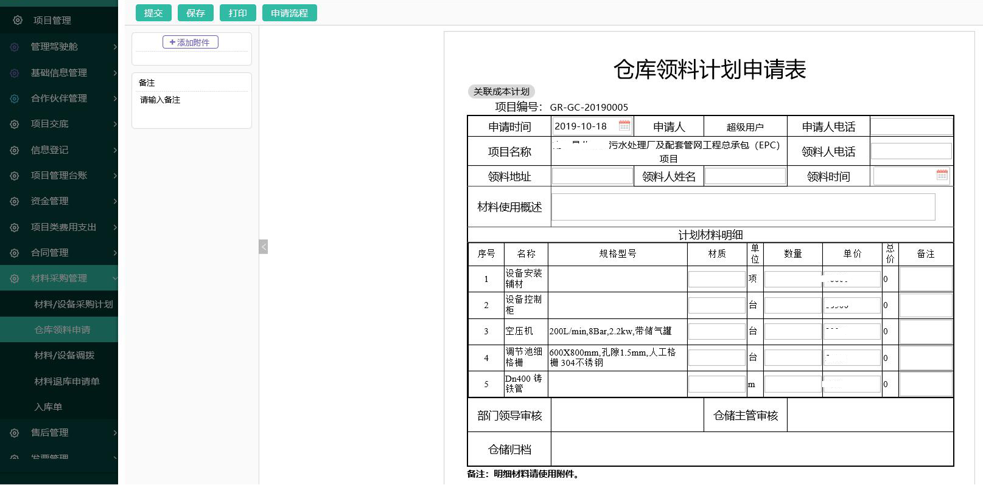View the 申请流程
The height and width of the screenshot is (485, 983).
point(289,13)
